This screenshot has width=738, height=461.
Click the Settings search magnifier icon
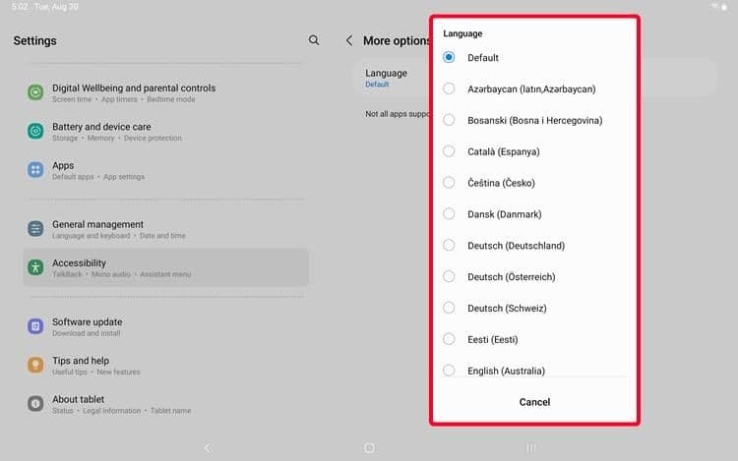(x=314, y=40)
